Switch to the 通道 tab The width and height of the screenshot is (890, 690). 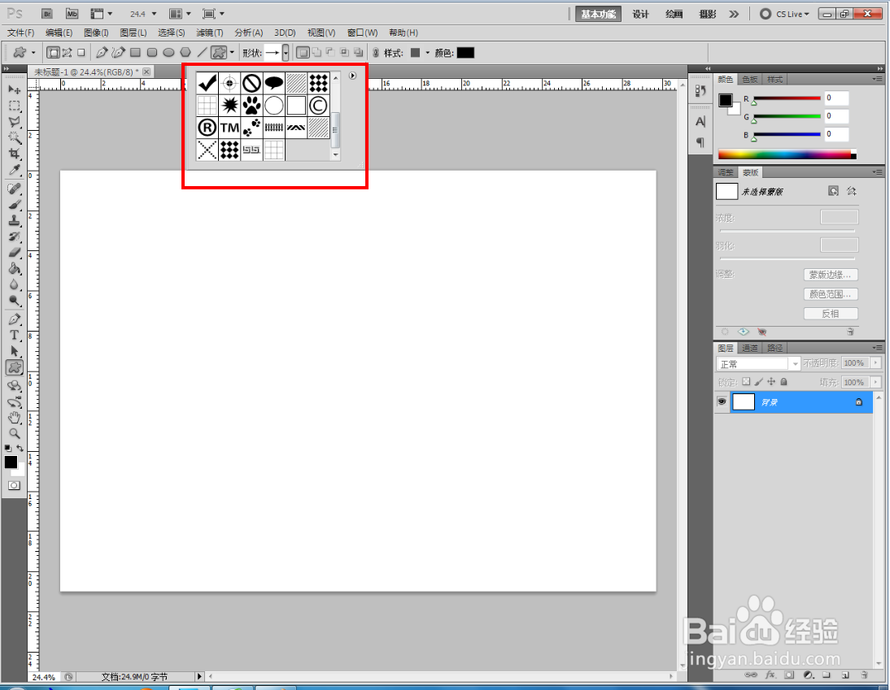[x=749, y=348]
